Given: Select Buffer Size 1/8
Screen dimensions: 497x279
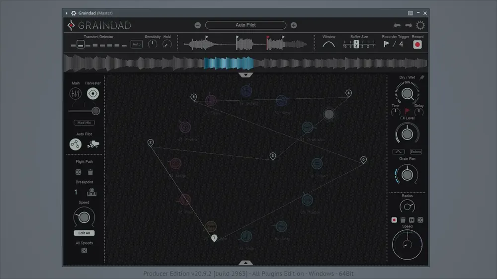Looking at the screenshot, I should [x=350, y=44].
